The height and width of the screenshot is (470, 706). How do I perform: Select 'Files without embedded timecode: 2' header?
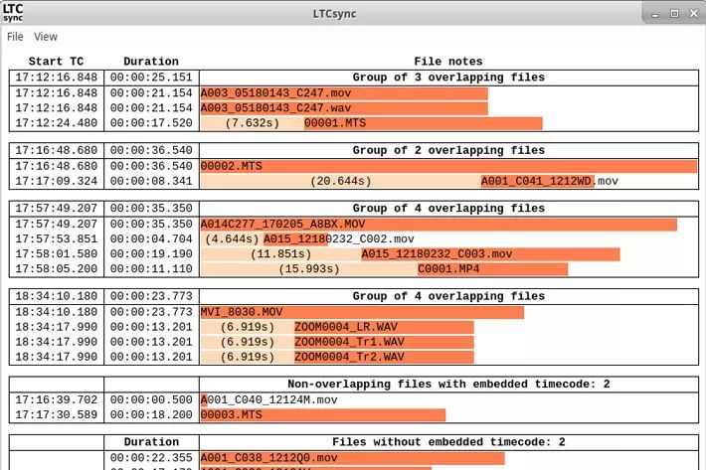[448, 442]
